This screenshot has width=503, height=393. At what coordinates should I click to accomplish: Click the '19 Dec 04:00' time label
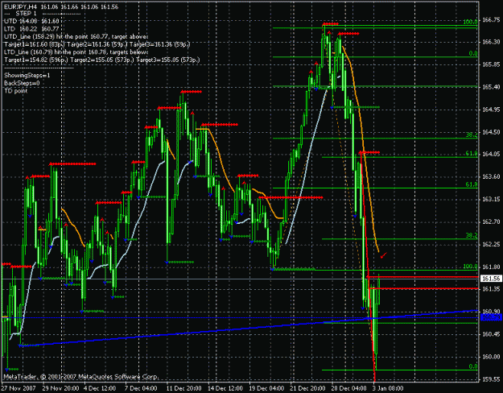click(x=266, y=388)
